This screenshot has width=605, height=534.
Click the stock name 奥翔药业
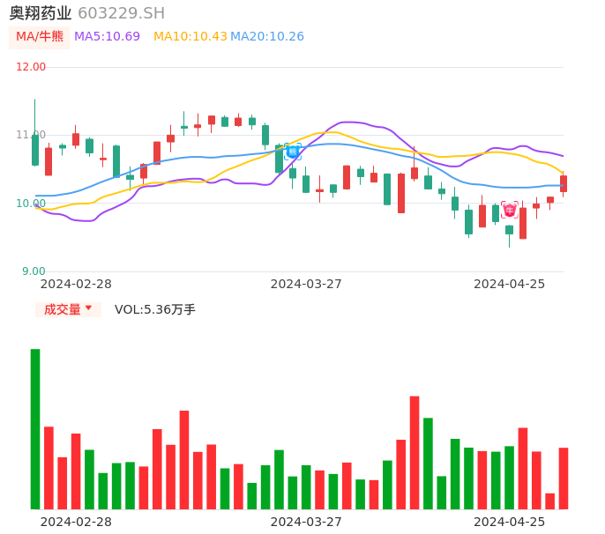click(x=40, y=13)
